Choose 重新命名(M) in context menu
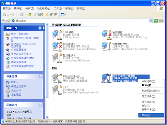The image size is (167, 125). 151,109
